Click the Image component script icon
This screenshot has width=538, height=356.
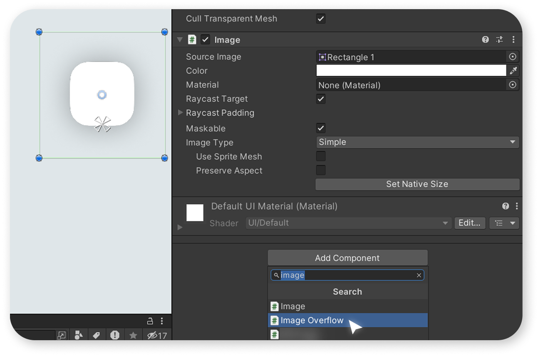(x=192, y=40)
